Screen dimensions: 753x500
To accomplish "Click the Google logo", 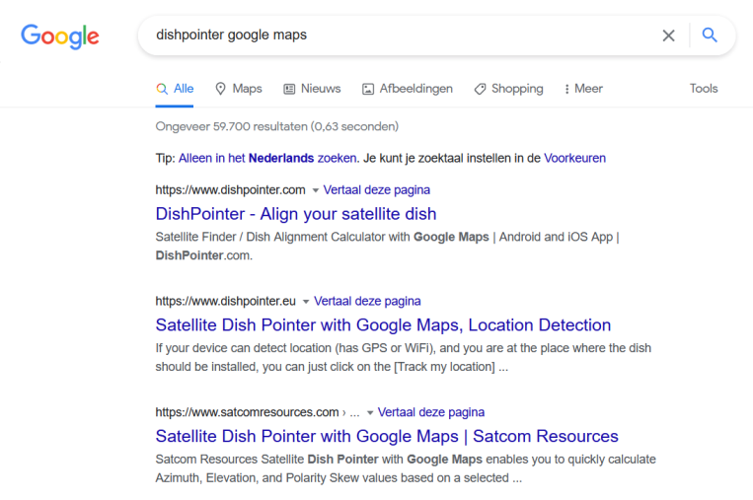I will tap(60, 36).
